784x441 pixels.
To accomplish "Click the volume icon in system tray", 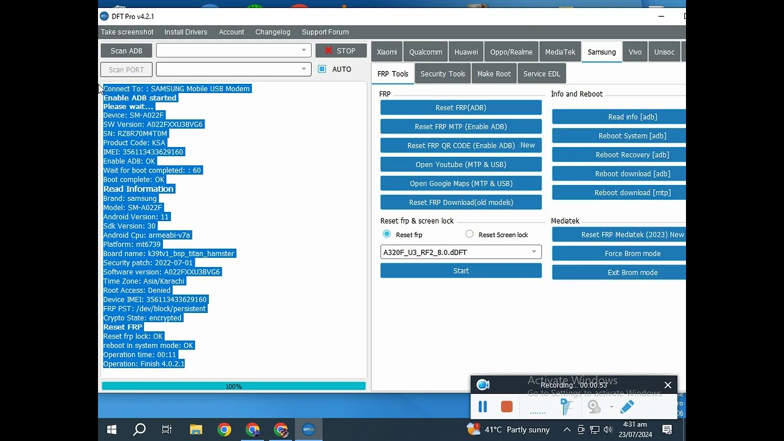I will coord(608,429).
